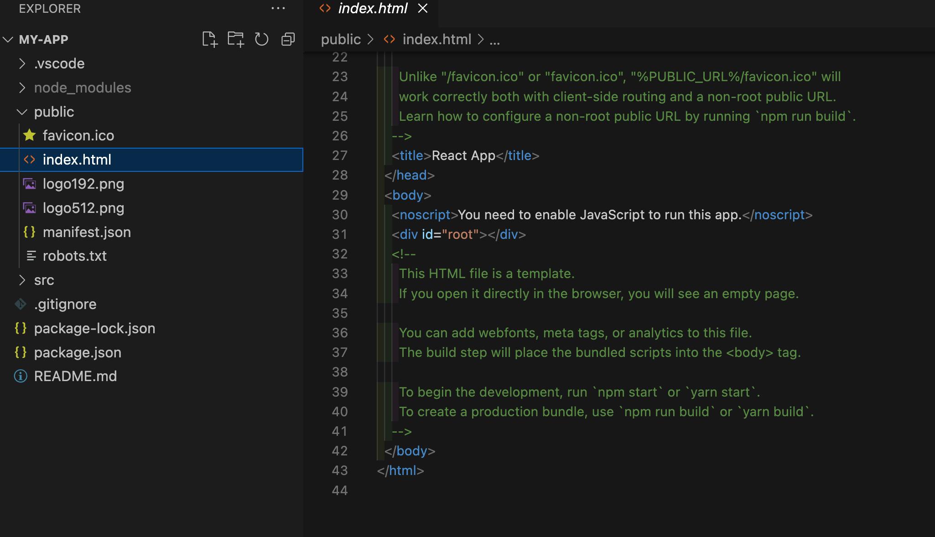Screen dimensions: 935x537
Task: Expand the src folder
Action: pos(22,280)
